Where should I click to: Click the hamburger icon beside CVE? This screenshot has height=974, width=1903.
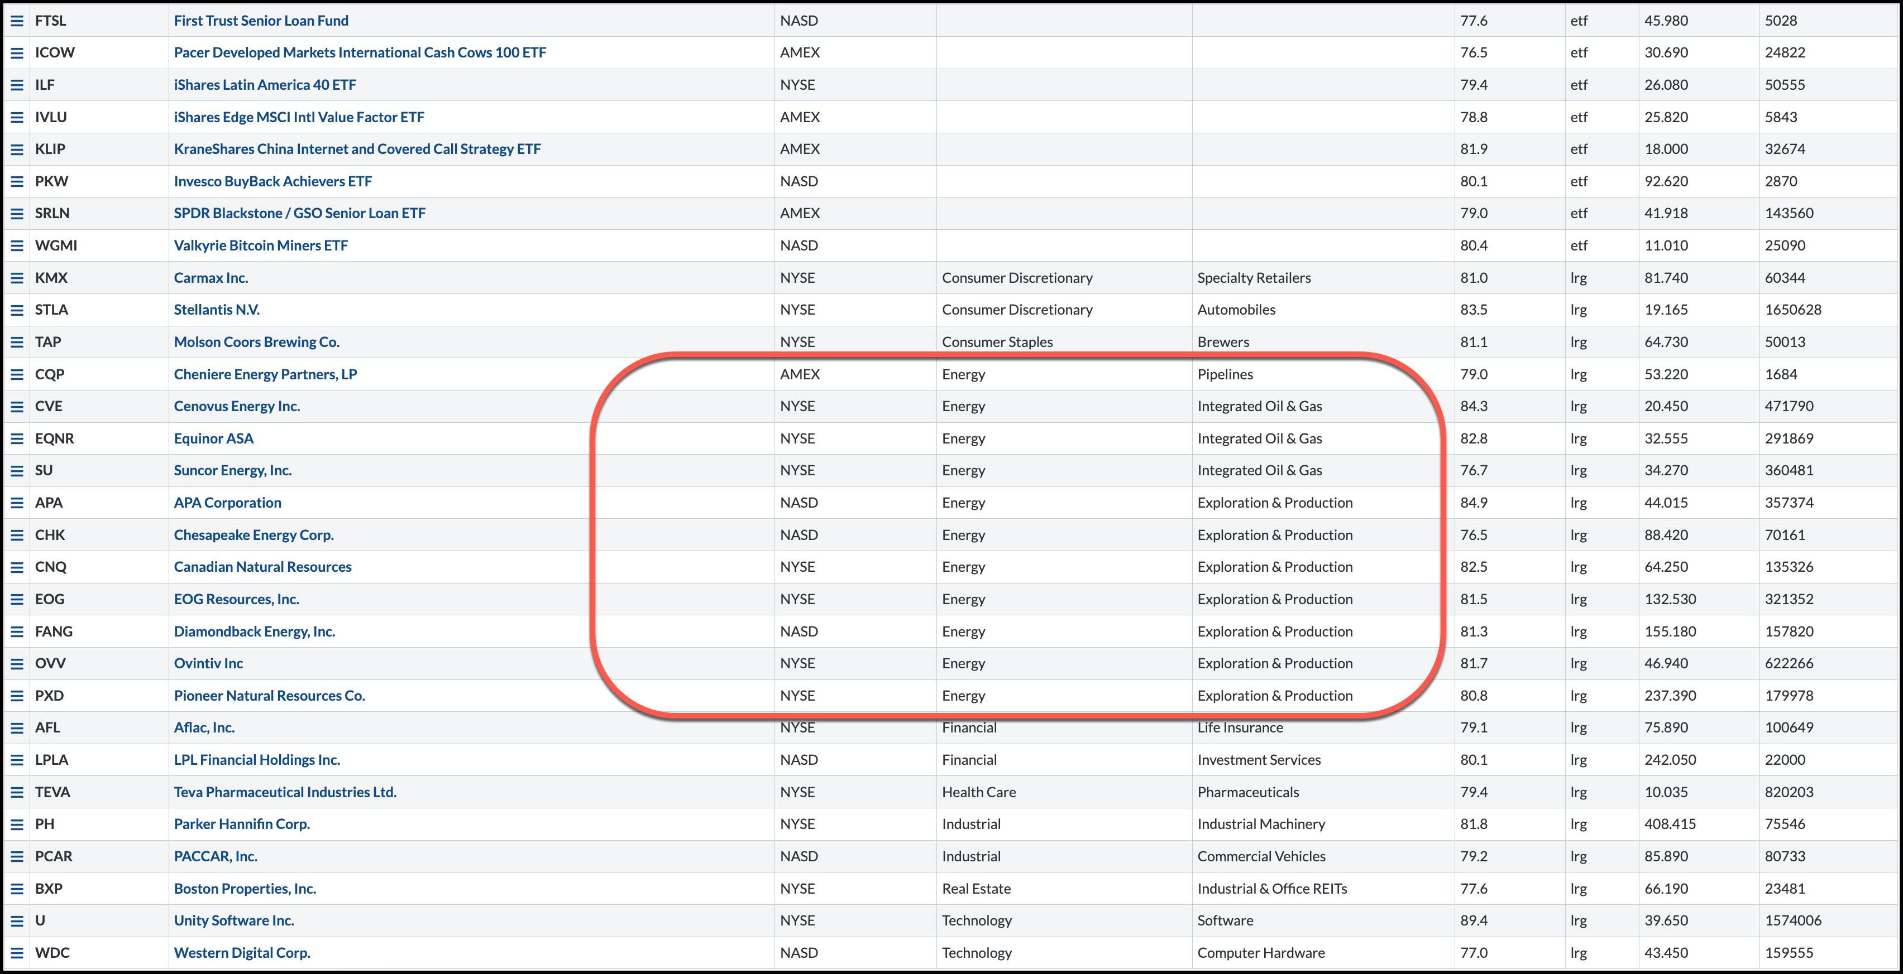(x=16, y=407)
